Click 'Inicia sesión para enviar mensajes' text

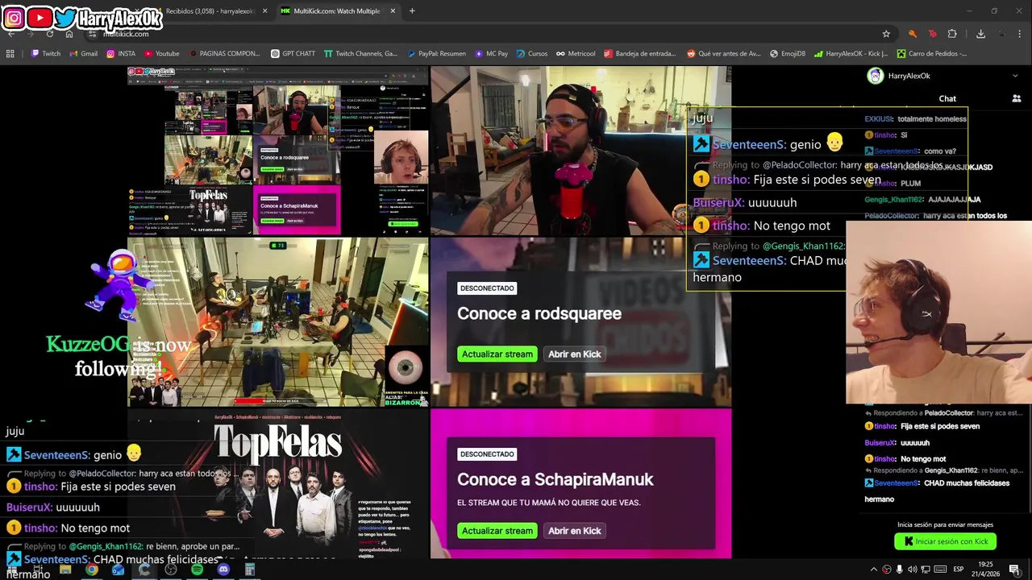(x=945, y=524)
